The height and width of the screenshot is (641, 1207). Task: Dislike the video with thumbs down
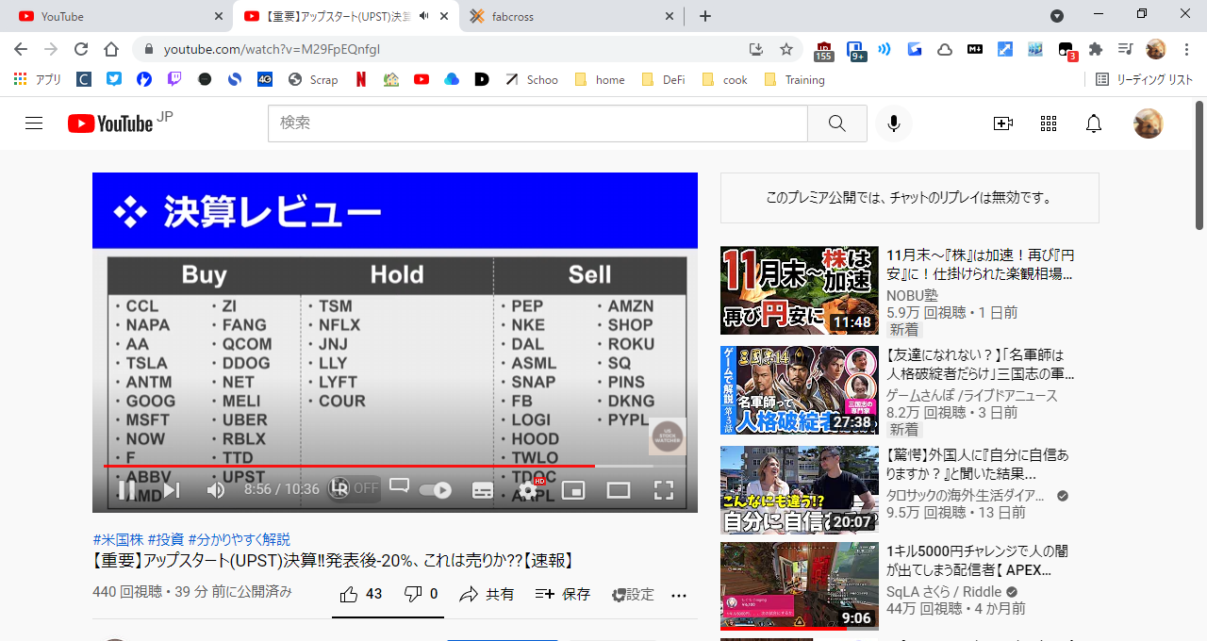(421, 594)
